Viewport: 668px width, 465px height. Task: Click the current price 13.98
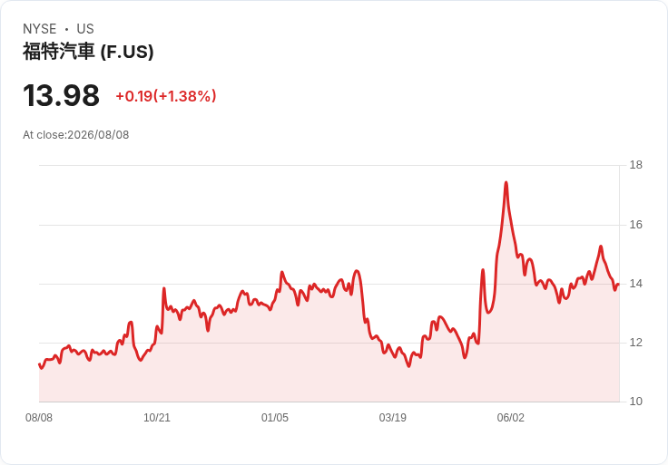pos(62,95)
